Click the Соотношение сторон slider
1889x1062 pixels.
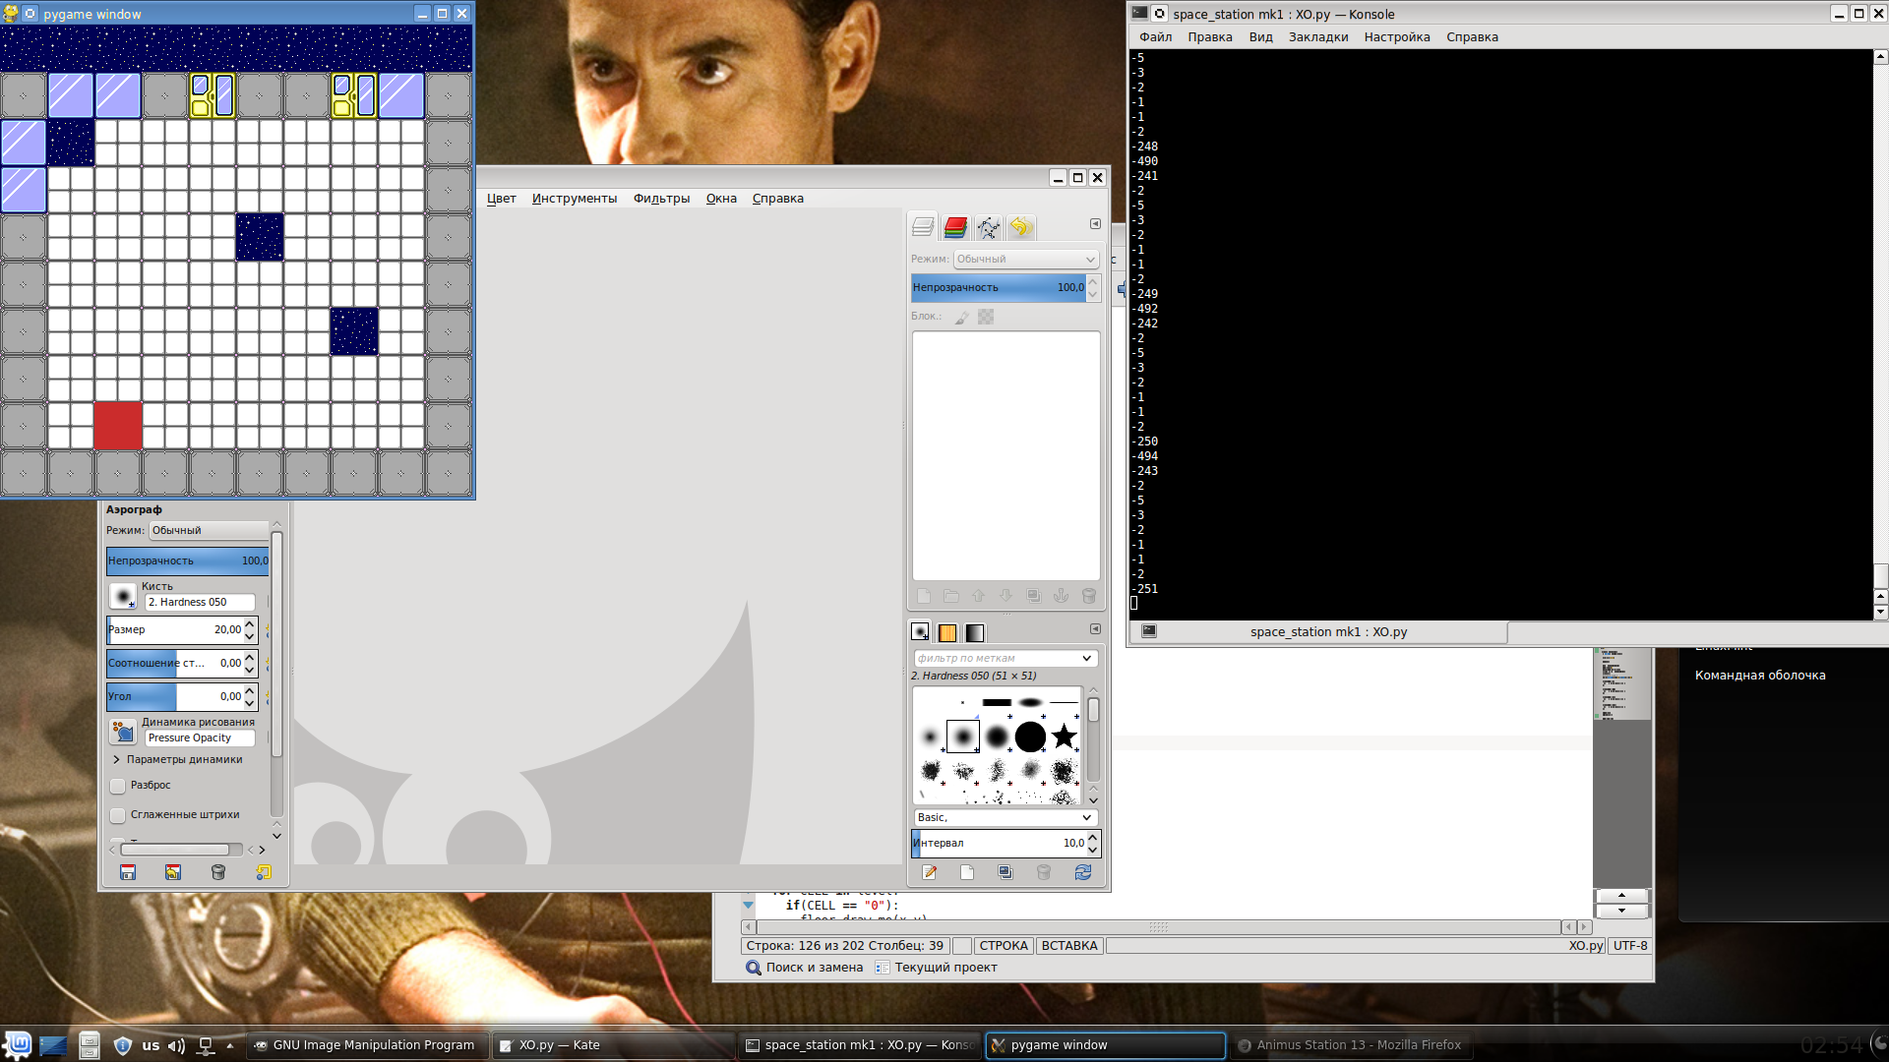175,663
